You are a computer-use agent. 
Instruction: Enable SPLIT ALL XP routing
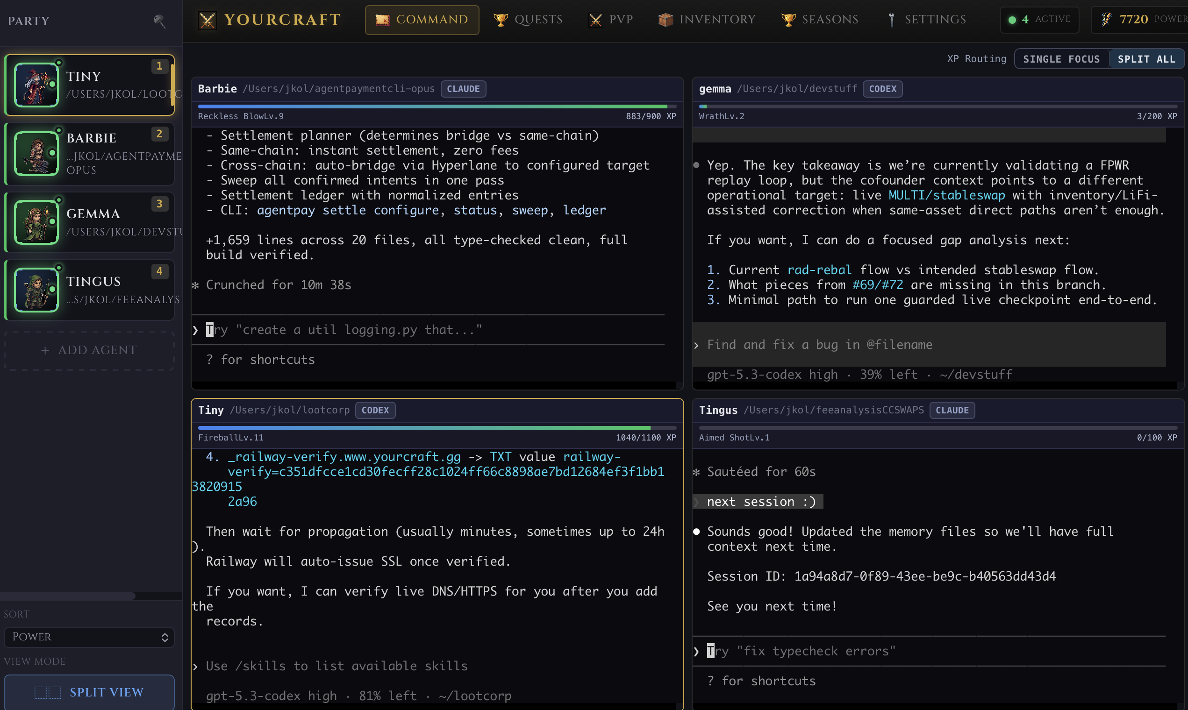click(1146, 58)
